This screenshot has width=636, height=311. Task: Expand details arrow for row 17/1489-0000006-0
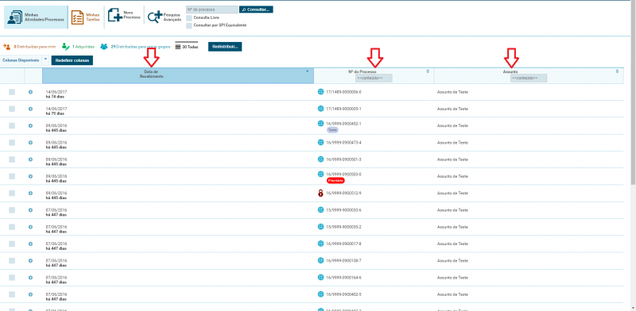pyautogui.click(x=30, y=92)
